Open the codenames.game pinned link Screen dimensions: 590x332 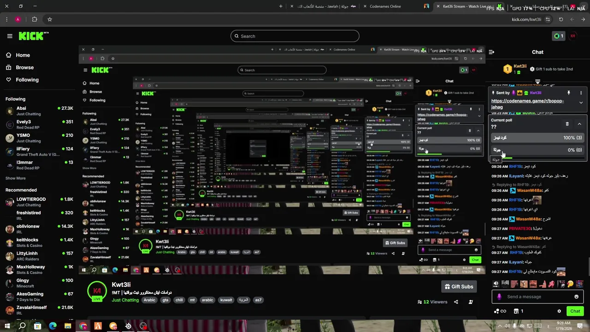point(527,104)
